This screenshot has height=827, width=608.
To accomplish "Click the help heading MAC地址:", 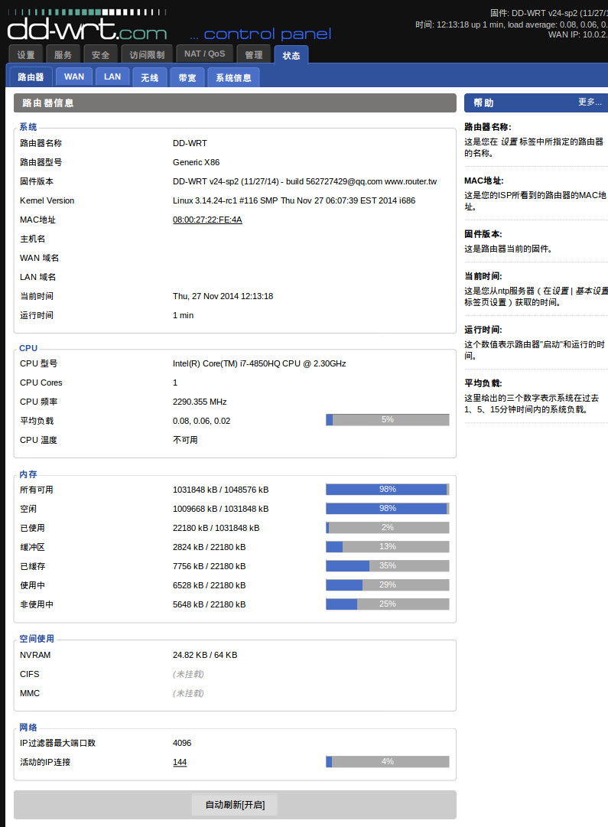I will click(484, 181).
